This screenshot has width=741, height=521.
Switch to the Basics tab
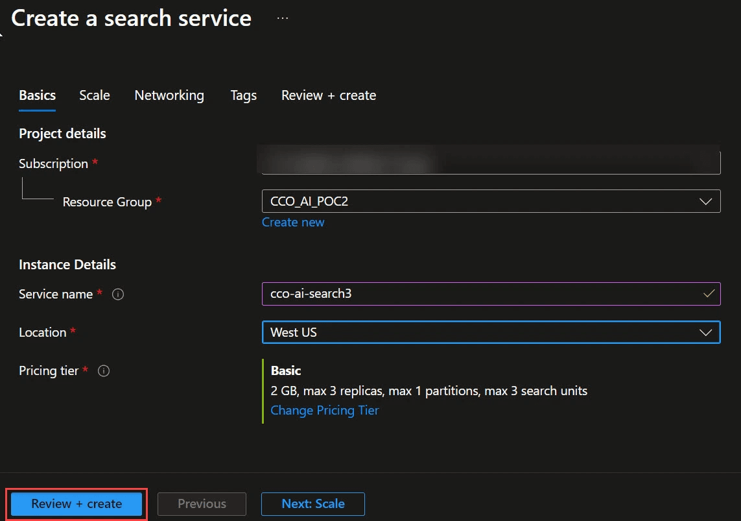click(38, 95)
